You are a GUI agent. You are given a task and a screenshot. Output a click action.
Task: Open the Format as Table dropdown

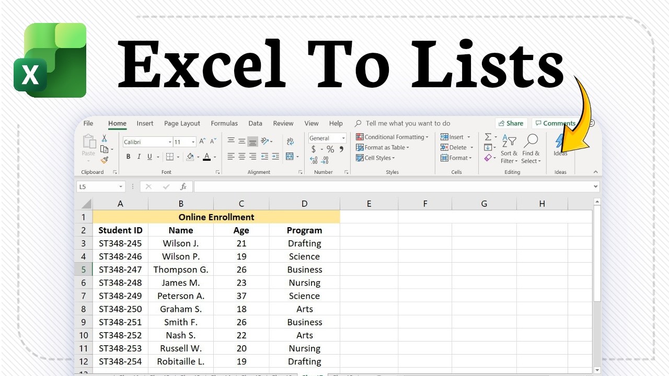[383, 147]
